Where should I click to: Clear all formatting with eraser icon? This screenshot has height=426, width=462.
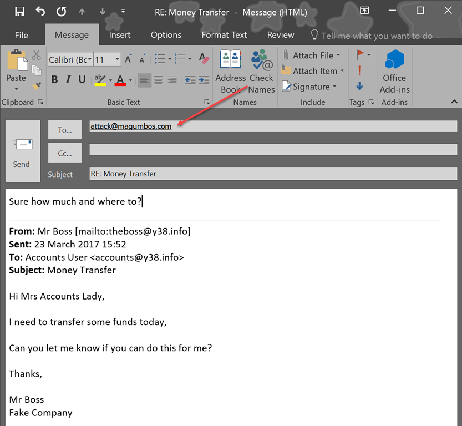tap(204, 59)
